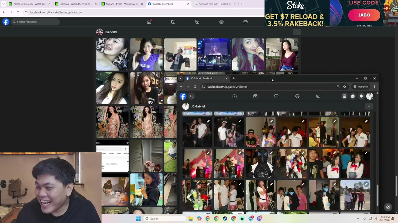
Task: Open the Facebook menu grid icon
Action: pos(345,96)
